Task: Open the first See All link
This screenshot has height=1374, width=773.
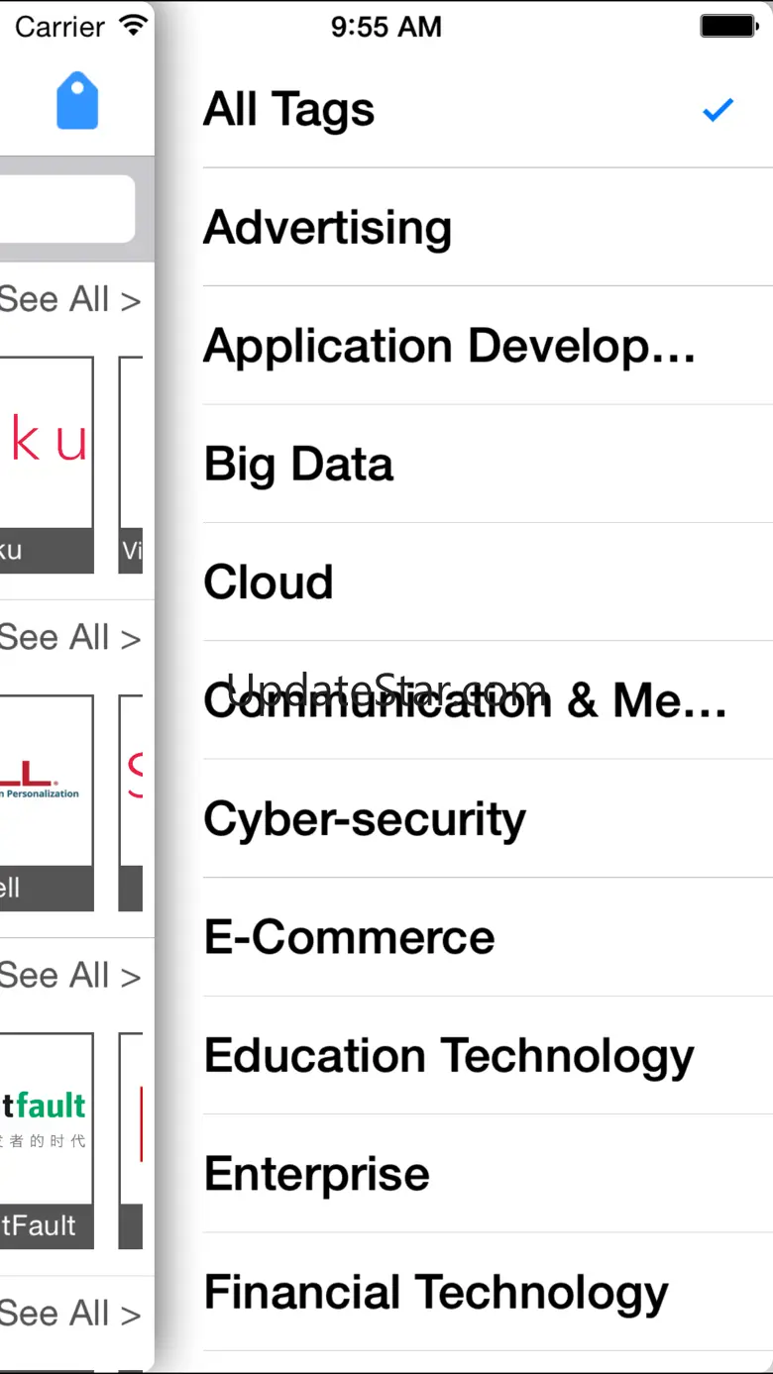Action: (x=69, y=299)
